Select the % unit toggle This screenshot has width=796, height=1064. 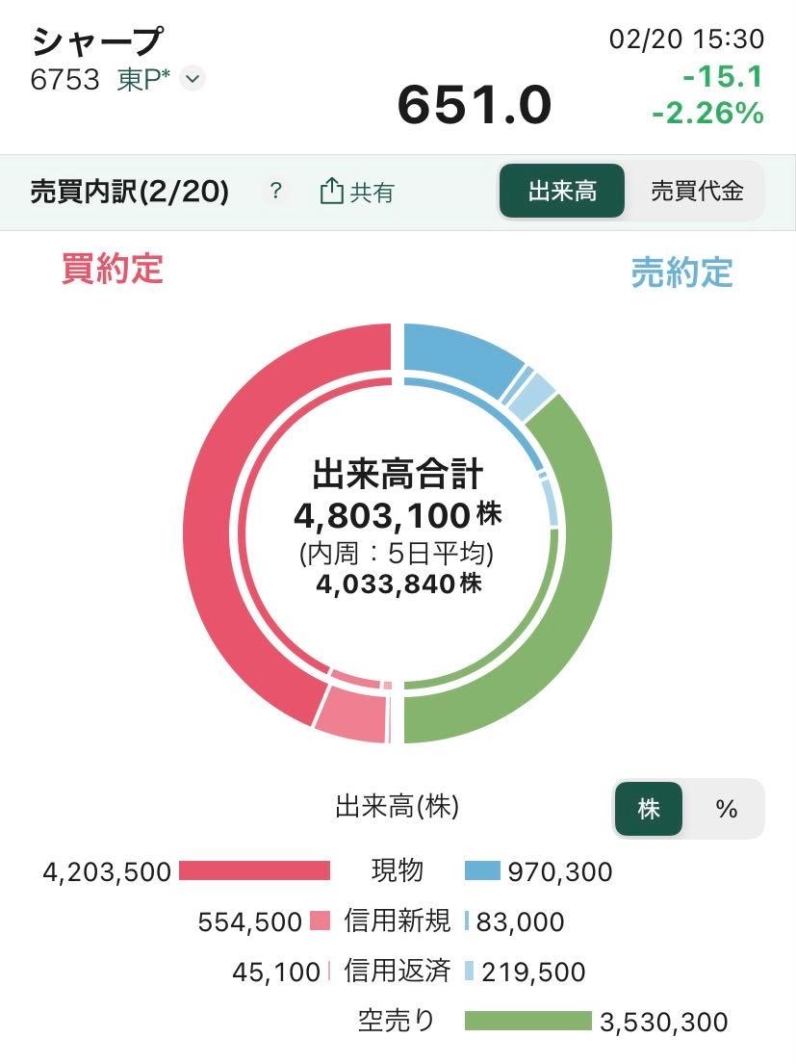tap(727, 809)
